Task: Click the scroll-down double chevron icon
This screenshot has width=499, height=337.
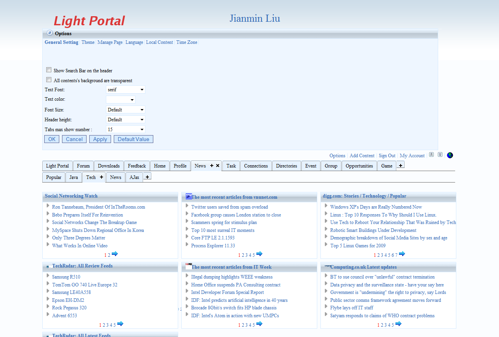Action: (x=440, y=155)
